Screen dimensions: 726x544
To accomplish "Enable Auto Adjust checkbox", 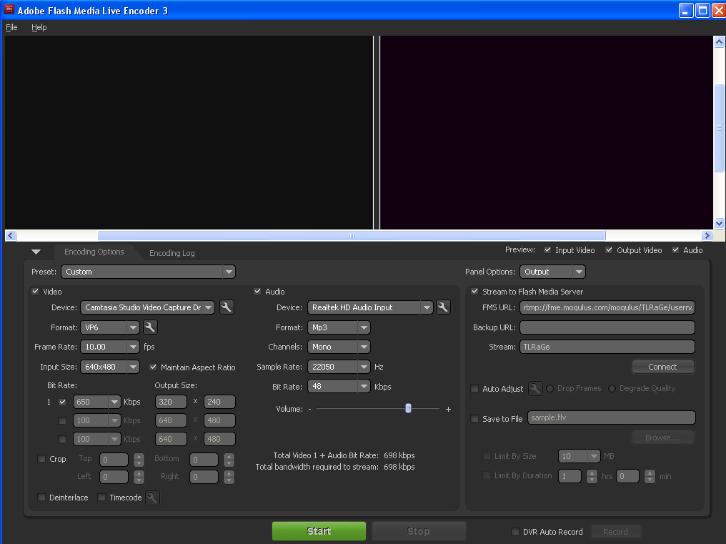I will click(474, 389).
